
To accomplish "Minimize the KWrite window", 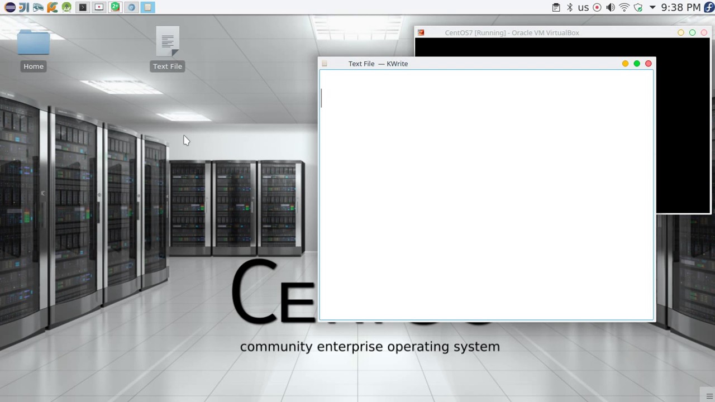I will (x=625, y=64).
